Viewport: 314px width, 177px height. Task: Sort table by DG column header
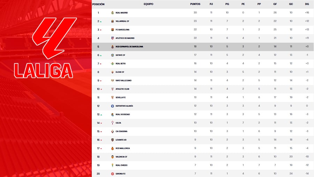click(x=307, y=4)
